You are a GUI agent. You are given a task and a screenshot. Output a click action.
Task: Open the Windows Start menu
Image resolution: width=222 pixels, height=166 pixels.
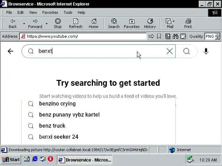11,160
